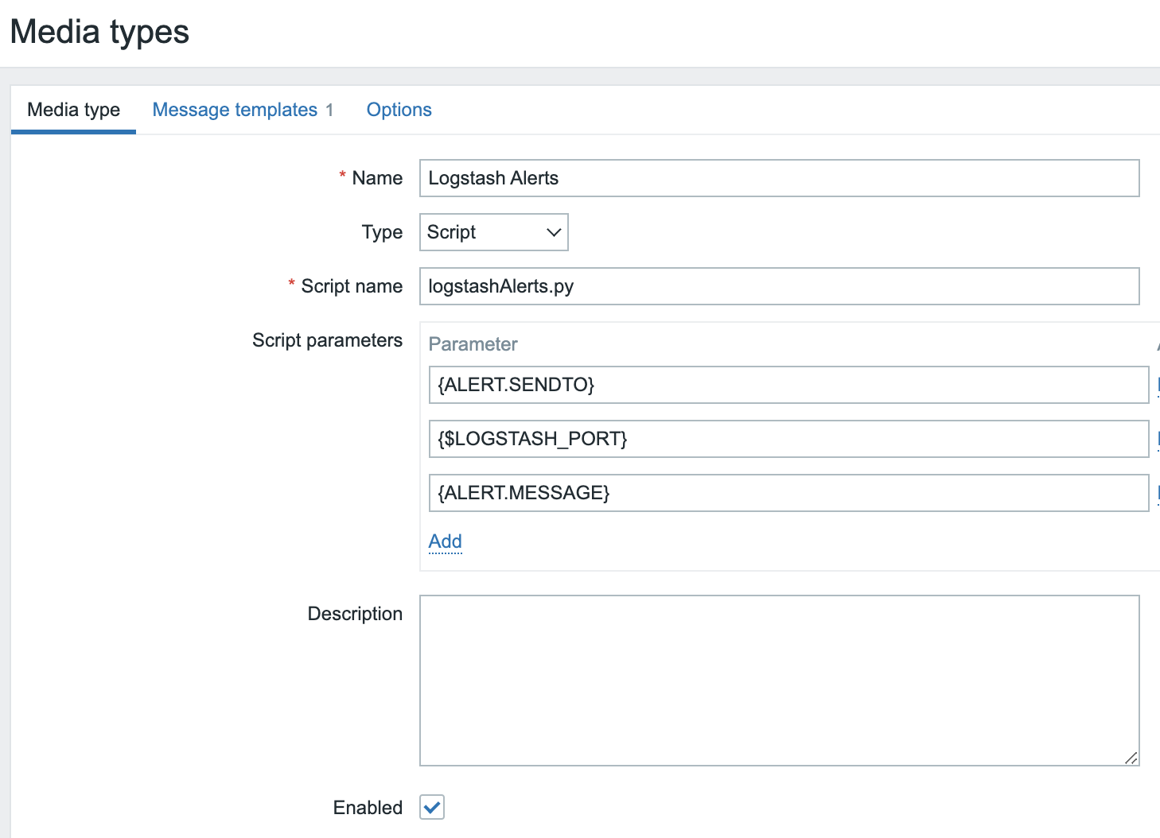Click the Description field label
The height and width of the screenshot is (838, 1160).
point(355,614)
